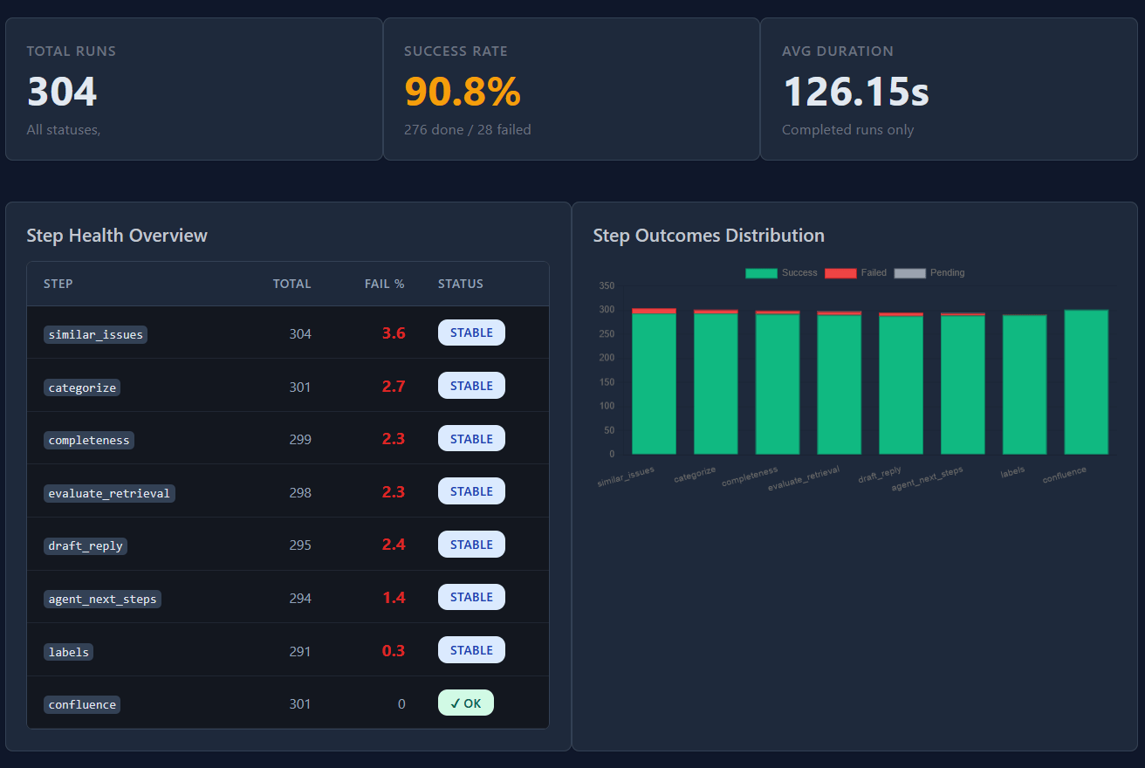Select the completeness step tag
The height and width of the screenshot is (768, 1145).
(89, 440)
